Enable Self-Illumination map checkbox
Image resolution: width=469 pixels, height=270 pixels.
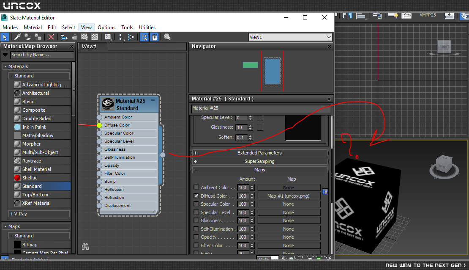196,229
